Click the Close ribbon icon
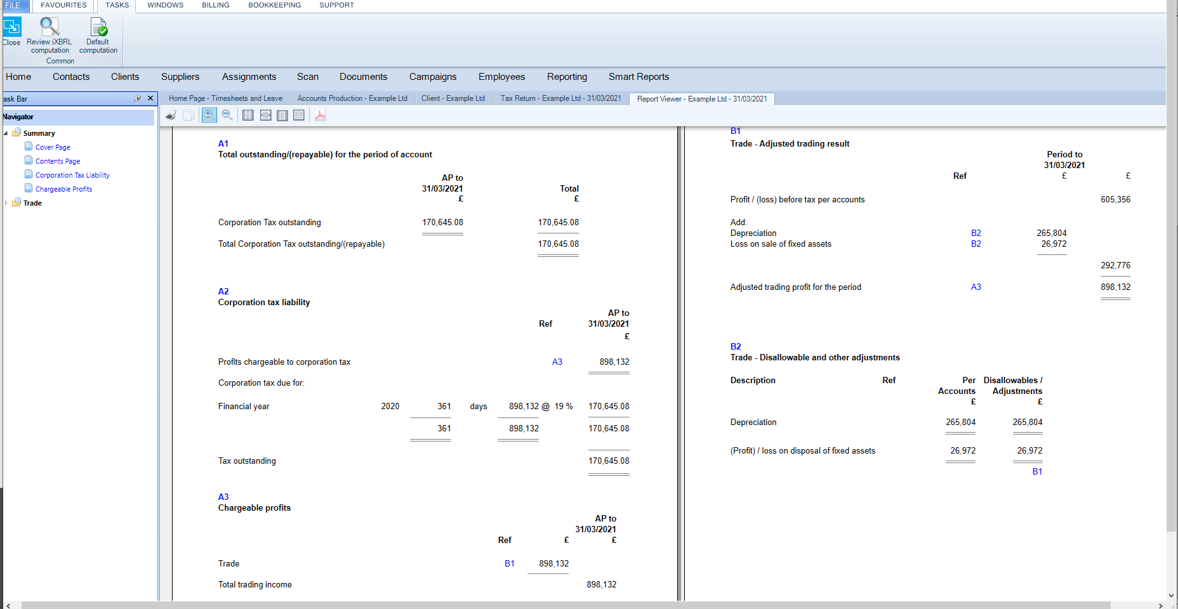The width and height of the screenshot is (1178, 609). (11, 27)
